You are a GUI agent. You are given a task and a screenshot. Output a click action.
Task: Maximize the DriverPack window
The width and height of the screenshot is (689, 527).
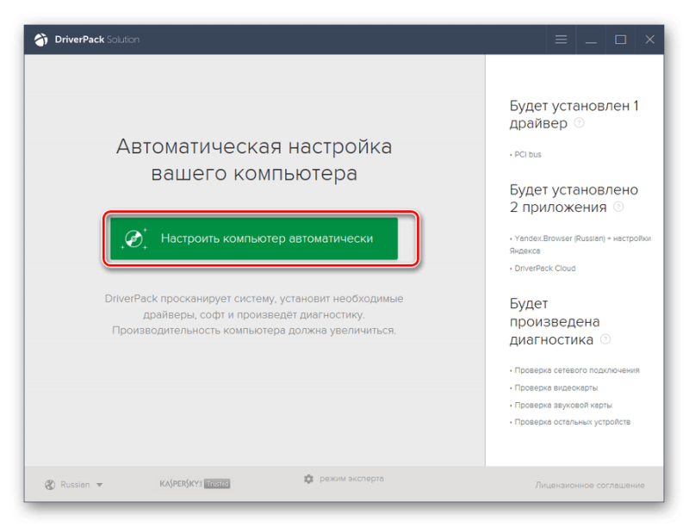(x=620, y=40)
